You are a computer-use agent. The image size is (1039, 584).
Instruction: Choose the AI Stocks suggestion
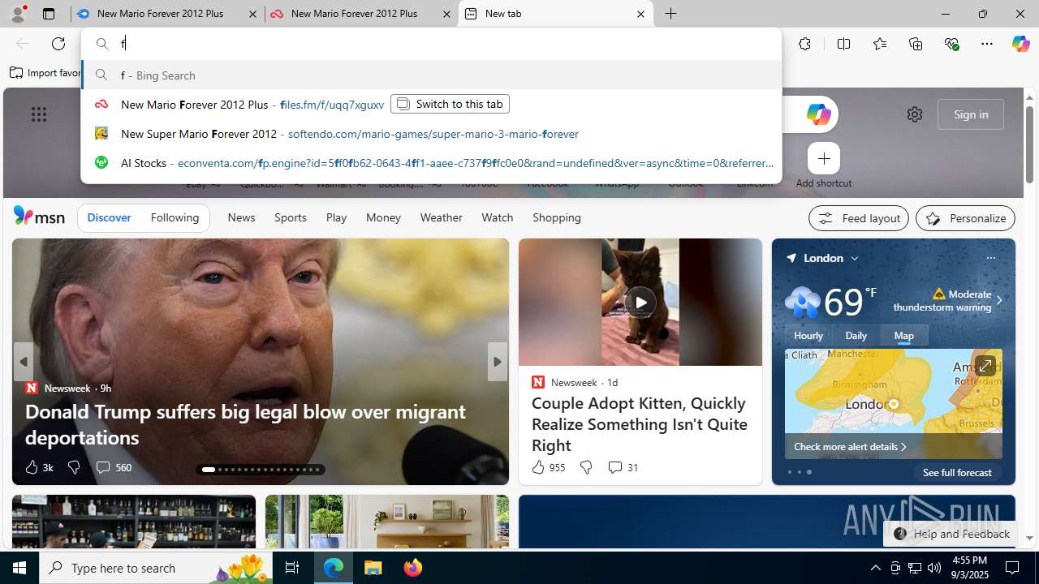pos(431,162)
